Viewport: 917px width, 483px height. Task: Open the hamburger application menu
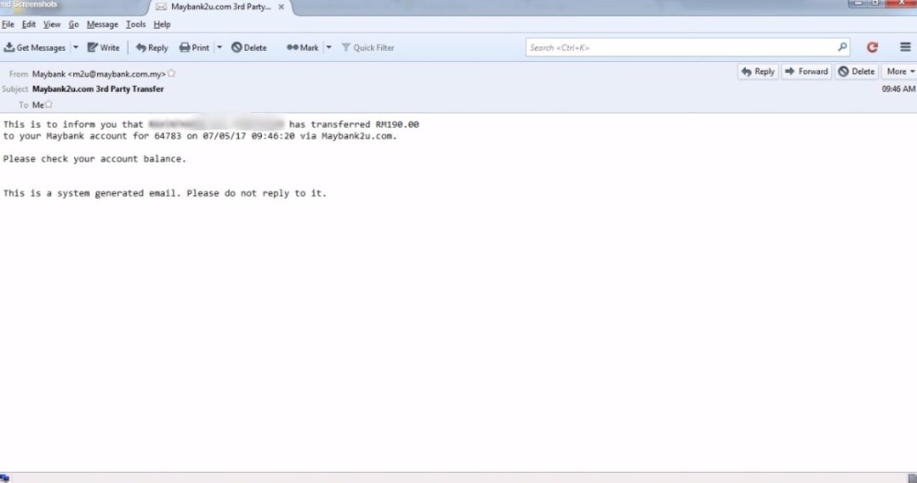905,47
